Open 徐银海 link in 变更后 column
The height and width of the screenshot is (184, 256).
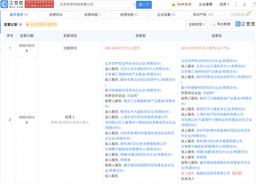(201, 157)
